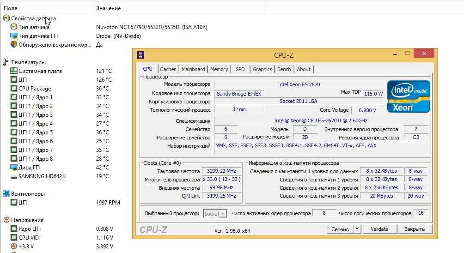Viewport: 464px width, 253px height.
Task: Open the Bench tab
Action: point(284,69)
